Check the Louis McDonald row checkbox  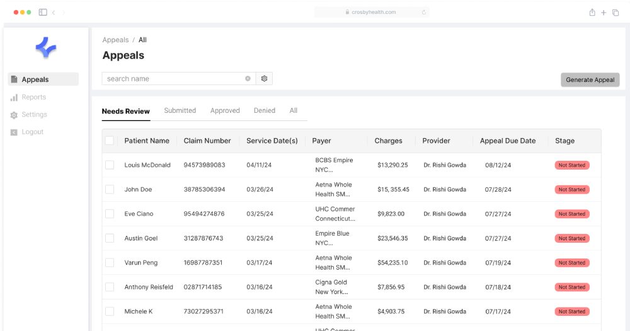[109, 165]
